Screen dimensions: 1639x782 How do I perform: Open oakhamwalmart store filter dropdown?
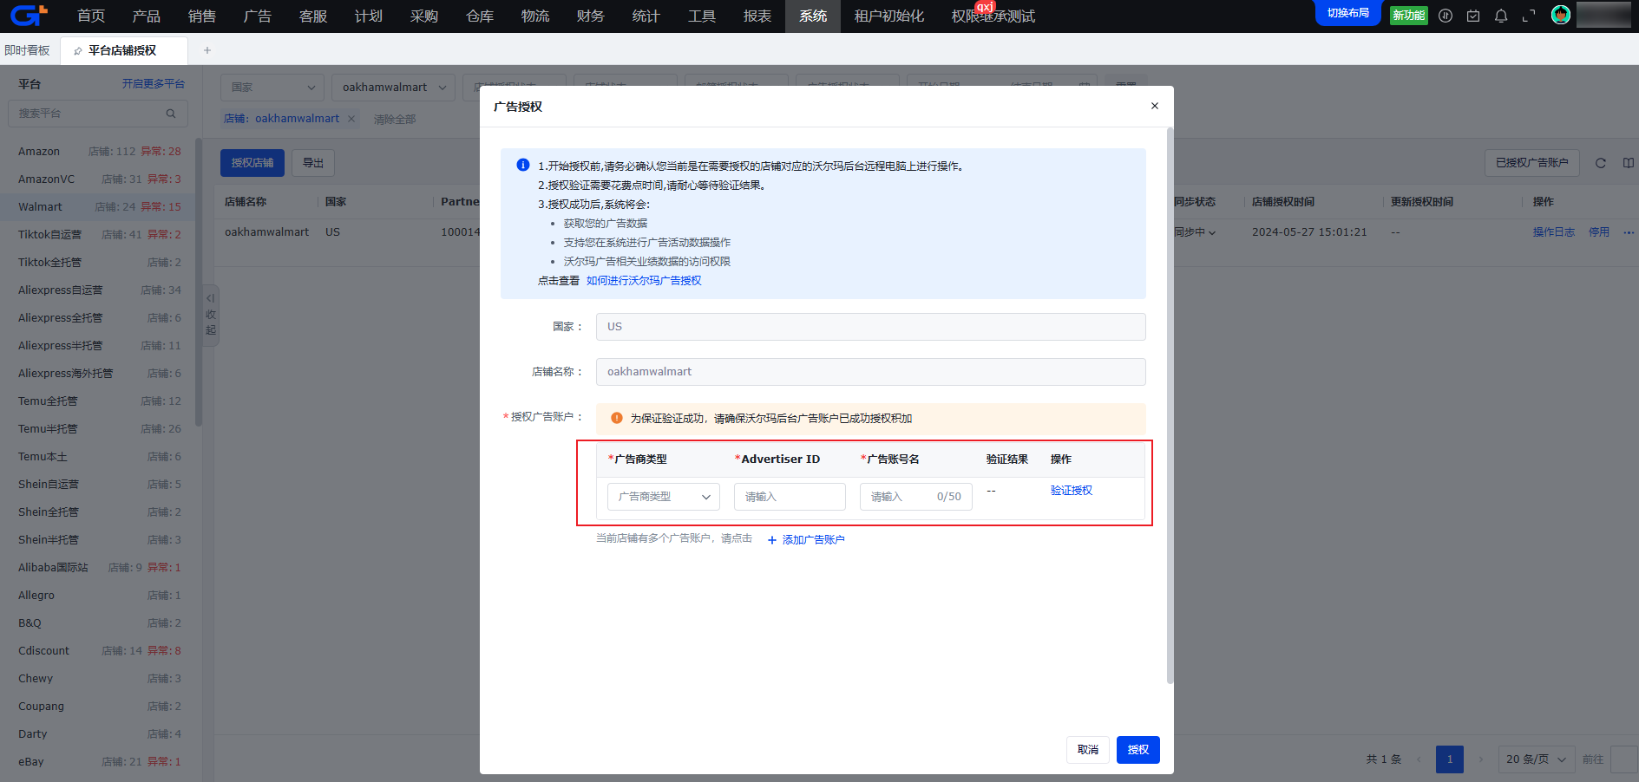pos(394,88)
